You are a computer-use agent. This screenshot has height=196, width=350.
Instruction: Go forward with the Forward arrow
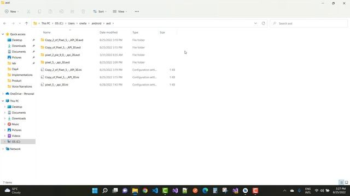click(x=13, y=23)
